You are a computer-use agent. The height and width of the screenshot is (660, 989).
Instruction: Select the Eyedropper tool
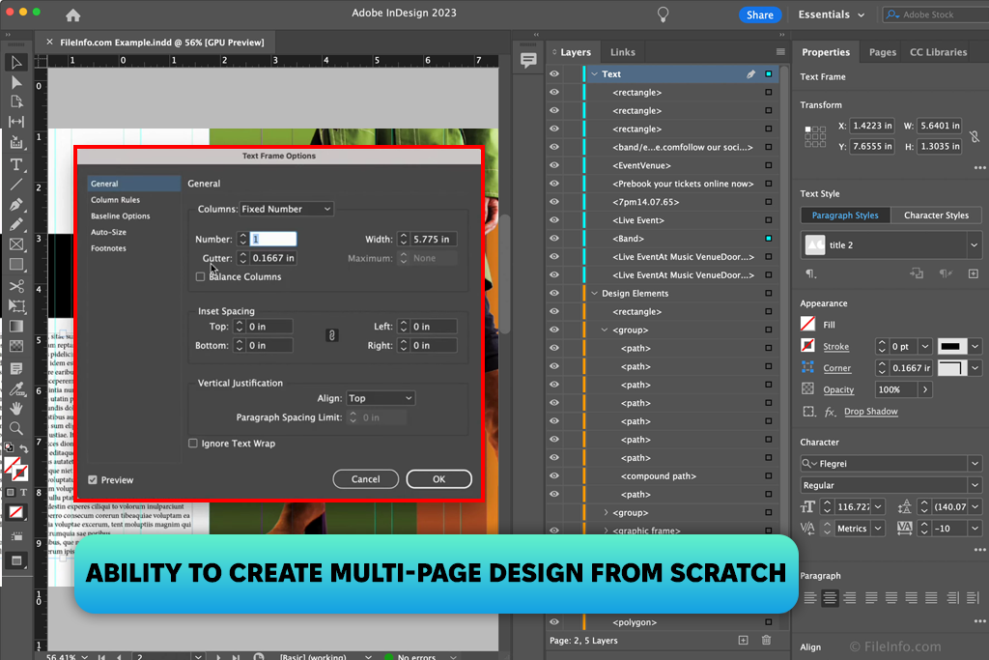[x=16, y=388]
